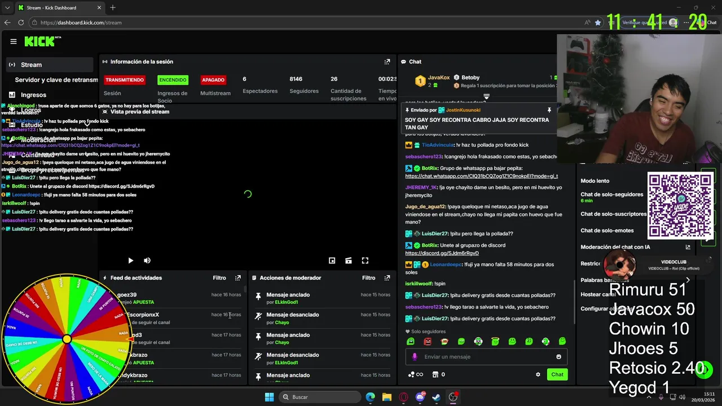Select the angry red emote
Viewport: 722px width, 406px height.
[x=428, y=341]
